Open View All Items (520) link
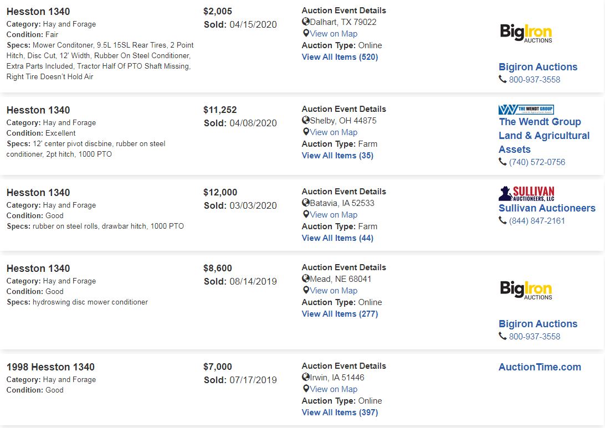This screenshot has height=428, width=605. point(340,57)
